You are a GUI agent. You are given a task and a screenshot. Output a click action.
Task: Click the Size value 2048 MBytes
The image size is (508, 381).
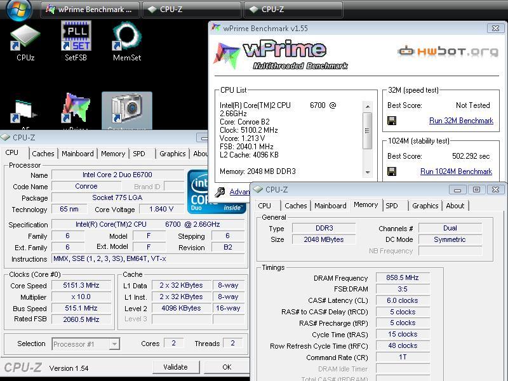click(x=324, y=239)
